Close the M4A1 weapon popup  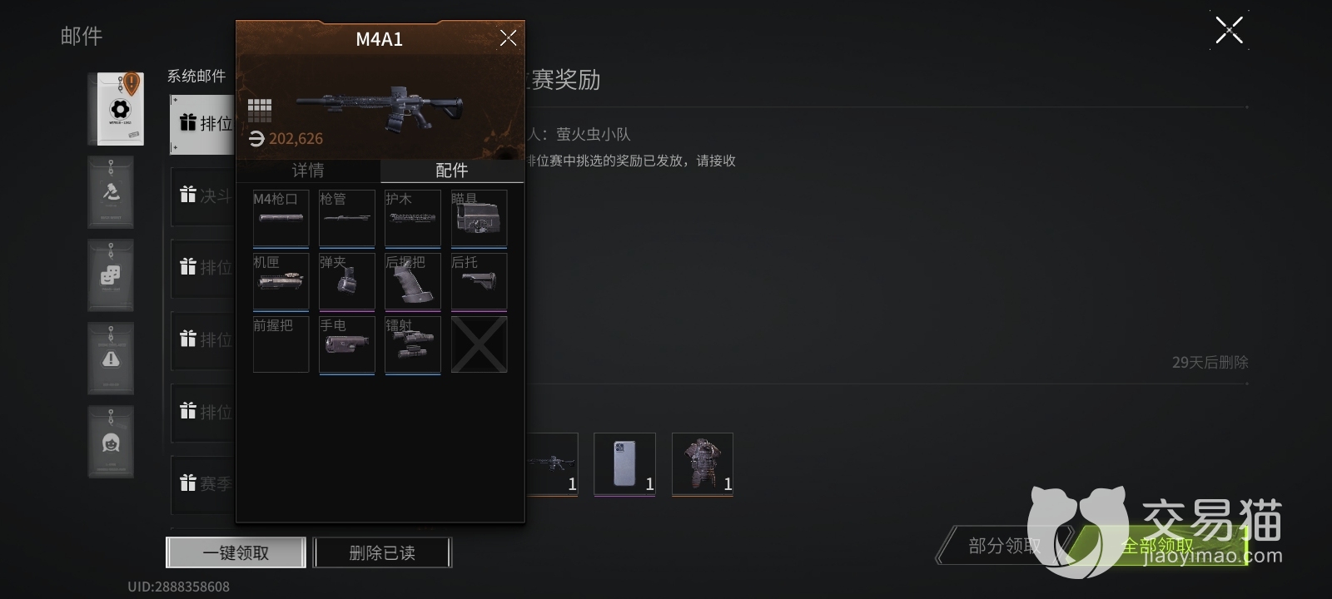(508, 37)
